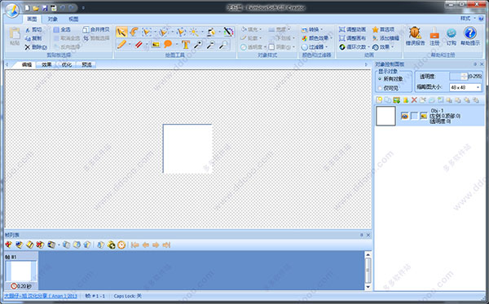Click the 合并拷贝 (merge copy) button
This screenshot has height=304, width=489.
coord(96,29)
